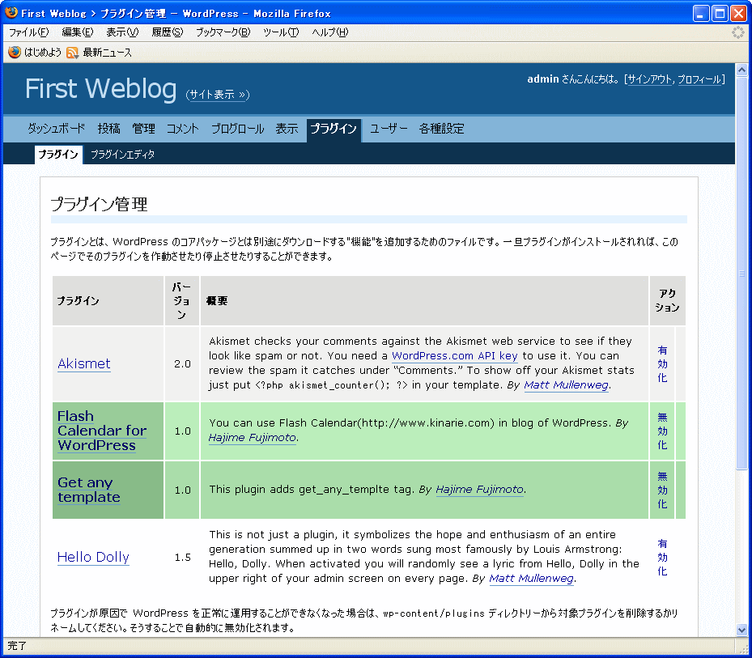Open the ツール menu
This screenshot has width=752, height=658.
coord(281,32)
